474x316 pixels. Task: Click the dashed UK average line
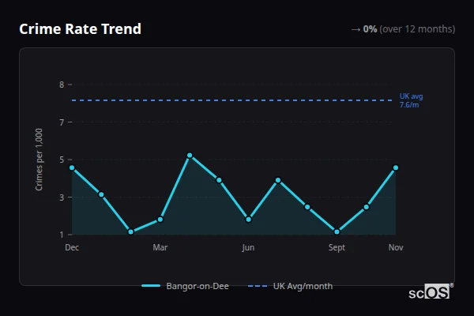click(232, 100)
